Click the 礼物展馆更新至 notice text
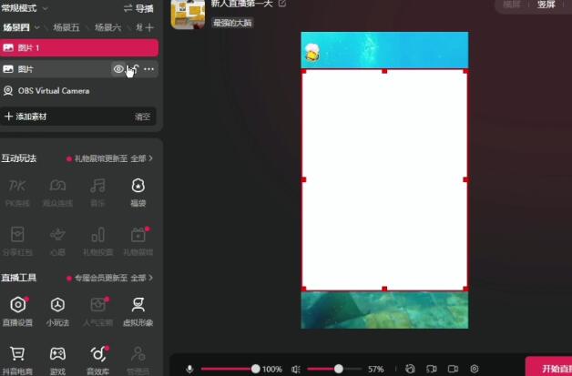 (101, 158)
